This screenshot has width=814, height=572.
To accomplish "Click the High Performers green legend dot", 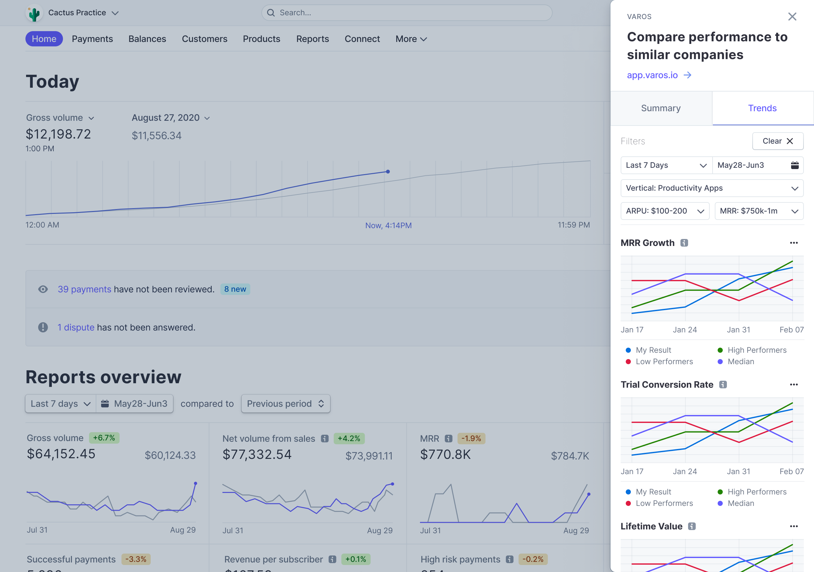I will tap(720, 350).
